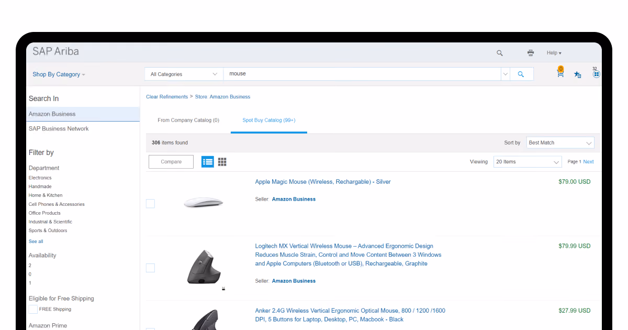
Task: Open the 20 Items viewing dropdown
Action: 528,162
